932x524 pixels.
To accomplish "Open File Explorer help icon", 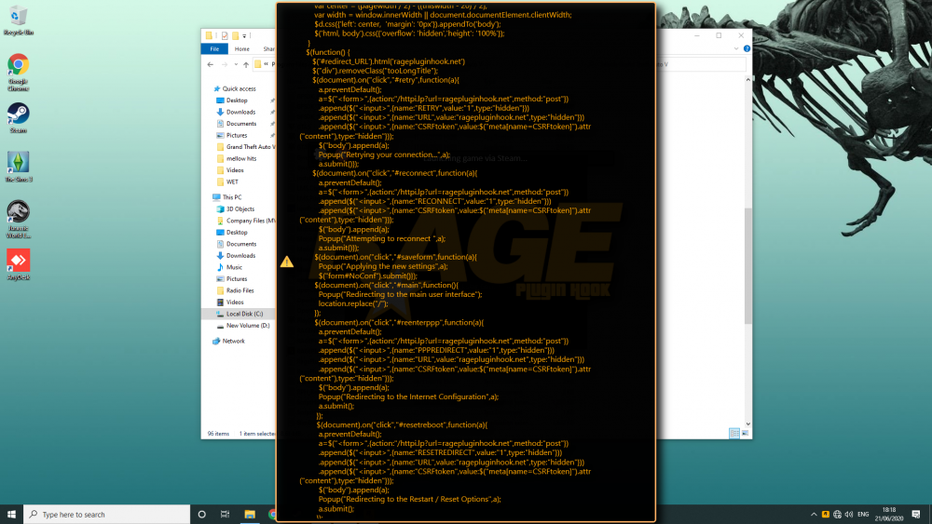I will (x=747, y=48).
